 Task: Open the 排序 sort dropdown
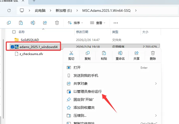pos(75,23)
